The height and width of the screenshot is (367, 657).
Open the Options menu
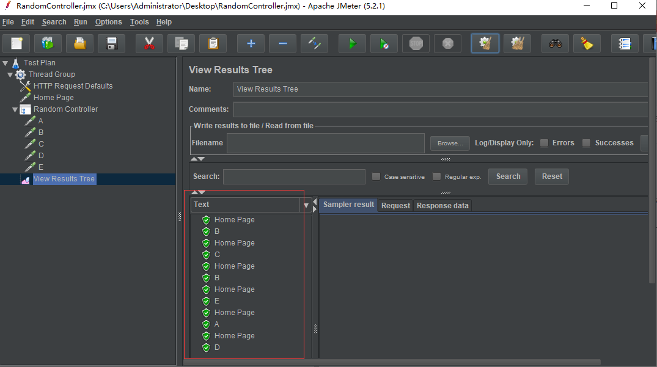tap(108, 21)
